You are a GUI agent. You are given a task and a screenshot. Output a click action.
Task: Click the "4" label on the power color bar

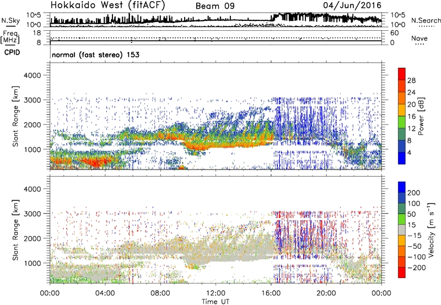coord(409,153)
